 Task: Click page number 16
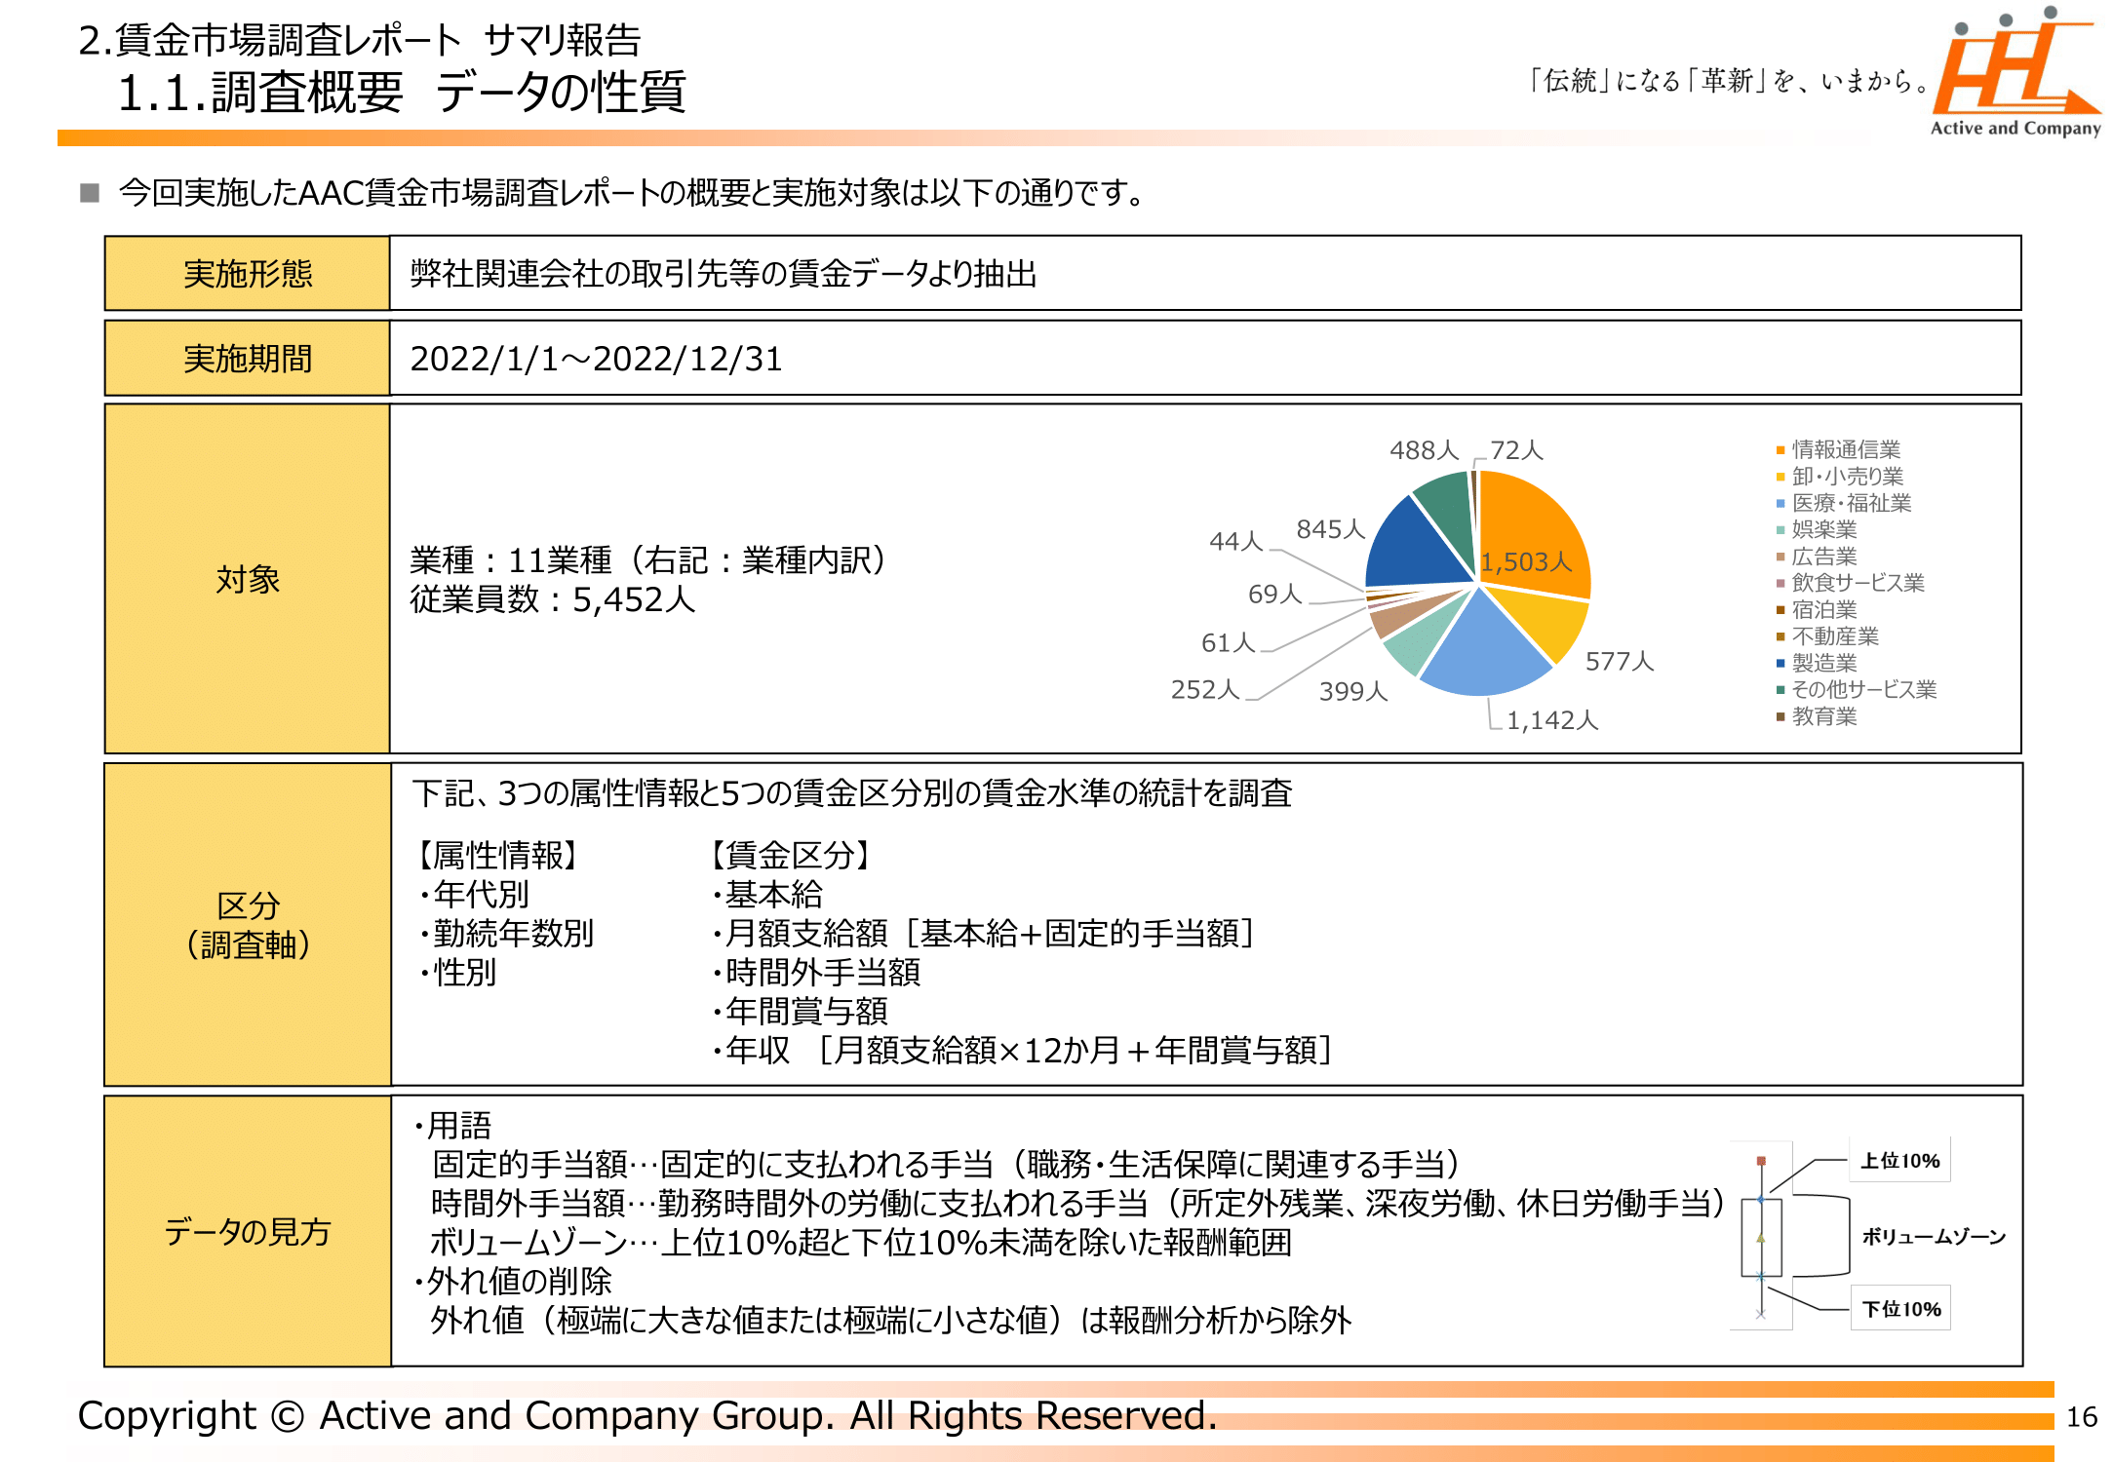pos(2081,1416)
